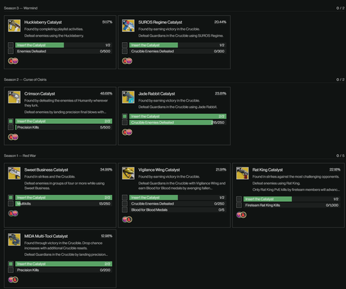The height and width of the screenshot is (289, 346).
Task: Click character emblems under Rat King Catalyst
Action: click(x=242, y=215)
